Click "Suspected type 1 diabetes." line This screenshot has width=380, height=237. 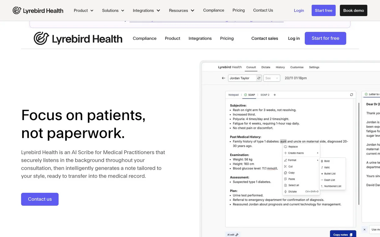[252, 182]
